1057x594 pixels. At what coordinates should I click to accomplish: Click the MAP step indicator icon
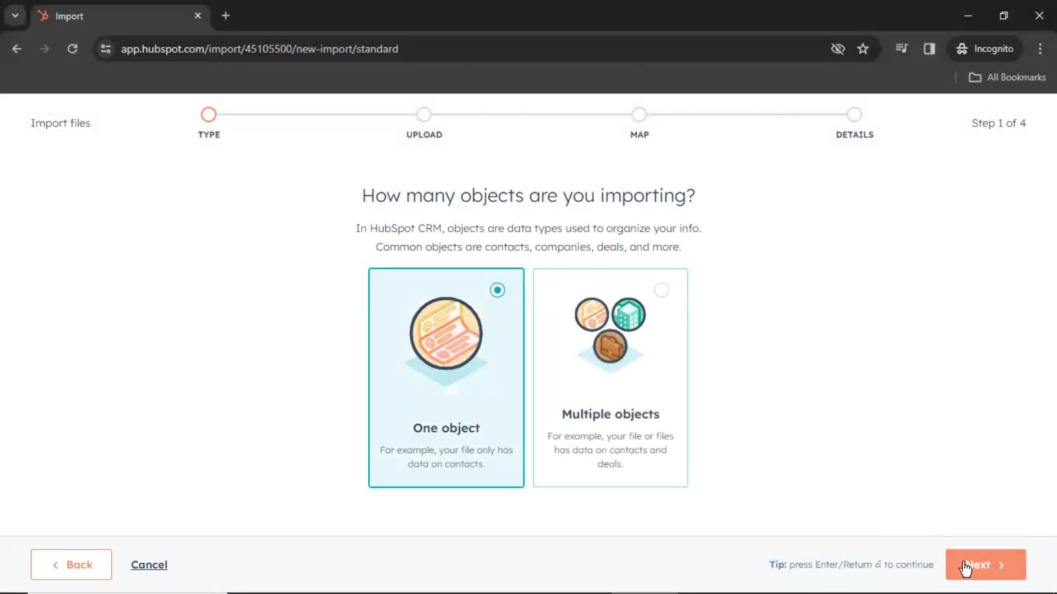point(639,114)
